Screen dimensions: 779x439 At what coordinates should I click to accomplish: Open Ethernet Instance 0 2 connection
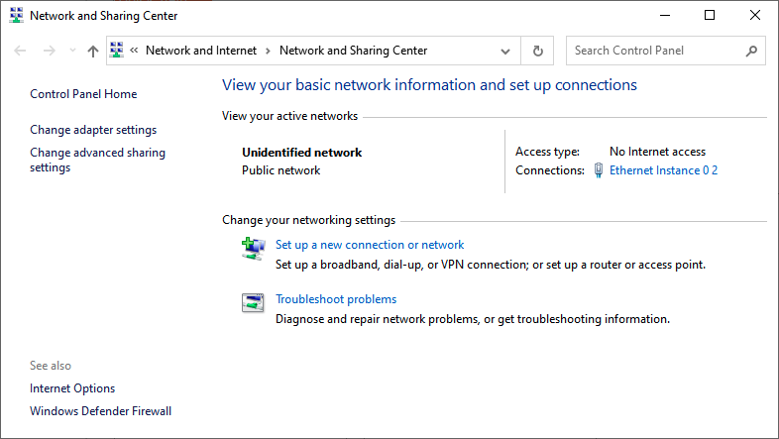tap(663, 170)
